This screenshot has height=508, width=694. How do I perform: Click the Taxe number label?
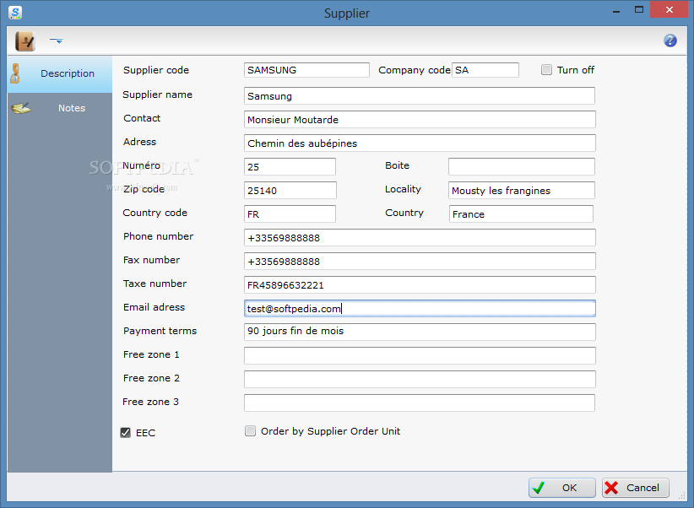click(155, 284)
